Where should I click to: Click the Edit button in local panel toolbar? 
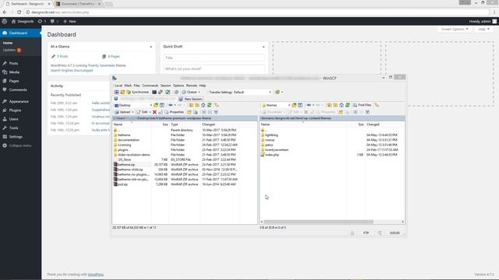click(x=143, y=112)
